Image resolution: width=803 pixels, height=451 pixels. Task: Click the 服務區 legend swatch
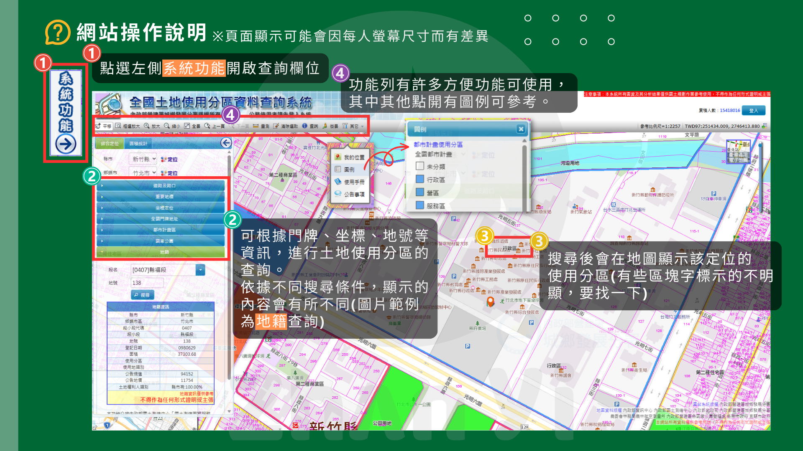[420, 205]
